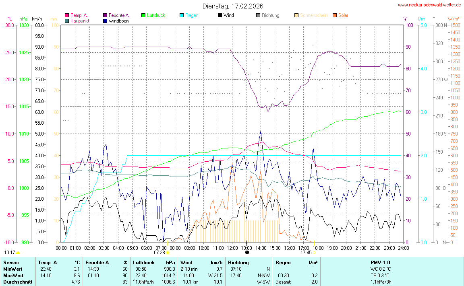
Task: Click the sunset icon next to 17:45
Action: click(315, 253)
